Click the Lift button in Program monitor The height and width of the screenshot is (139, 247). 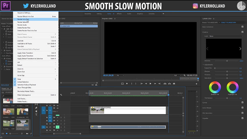tap(165, 84)
